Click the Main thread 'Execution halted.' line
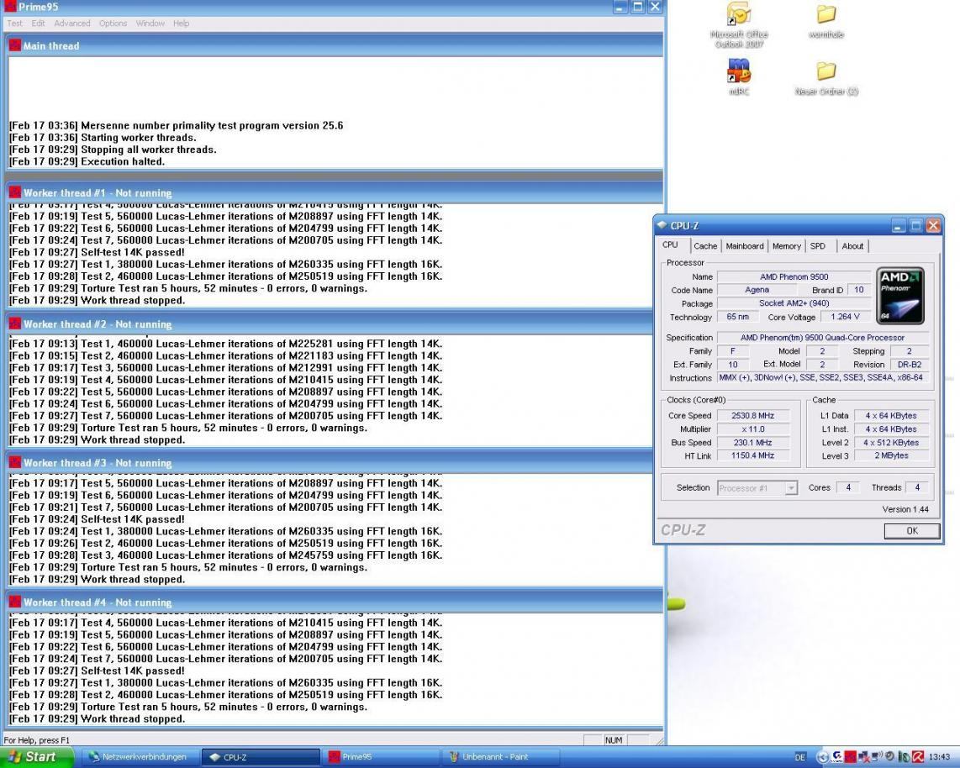 pos(87,161)
